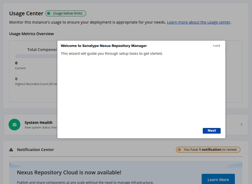The width and height of the screenshot is (252, 184).
Task: Click the wizard title Welcome to Sonatype Nexus Repository Manager
Action: (x=104, y=46)
